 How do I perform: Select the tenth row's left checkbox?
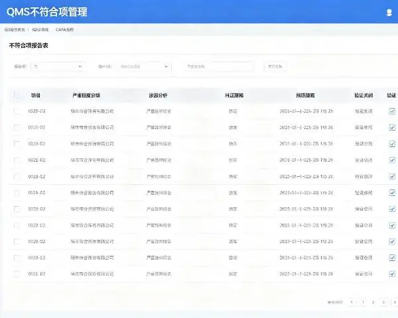point(17,258)
